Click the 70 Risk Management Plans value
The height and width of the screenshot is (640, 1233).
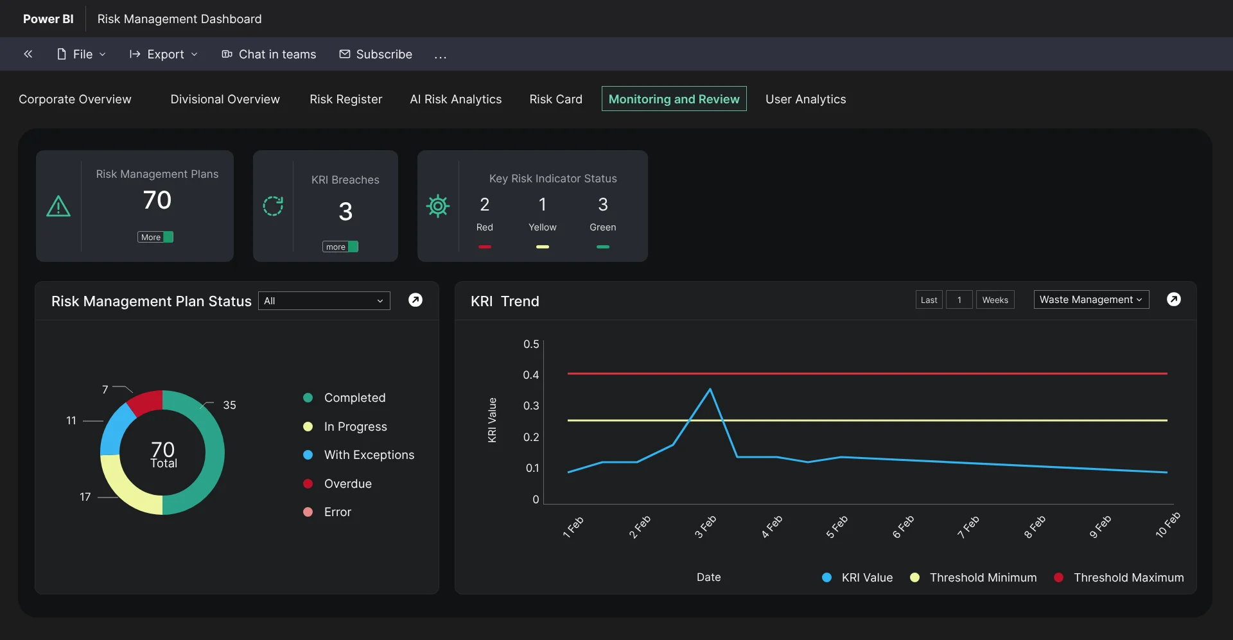coord(157,200)
